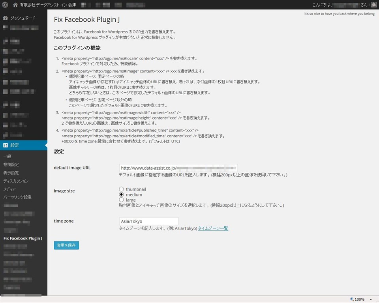Select the medium image size
379x303 pixels.
click(121, 195)
